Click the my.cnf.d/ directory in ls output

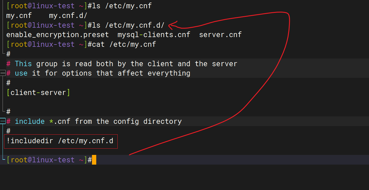[x=68, y=15]
